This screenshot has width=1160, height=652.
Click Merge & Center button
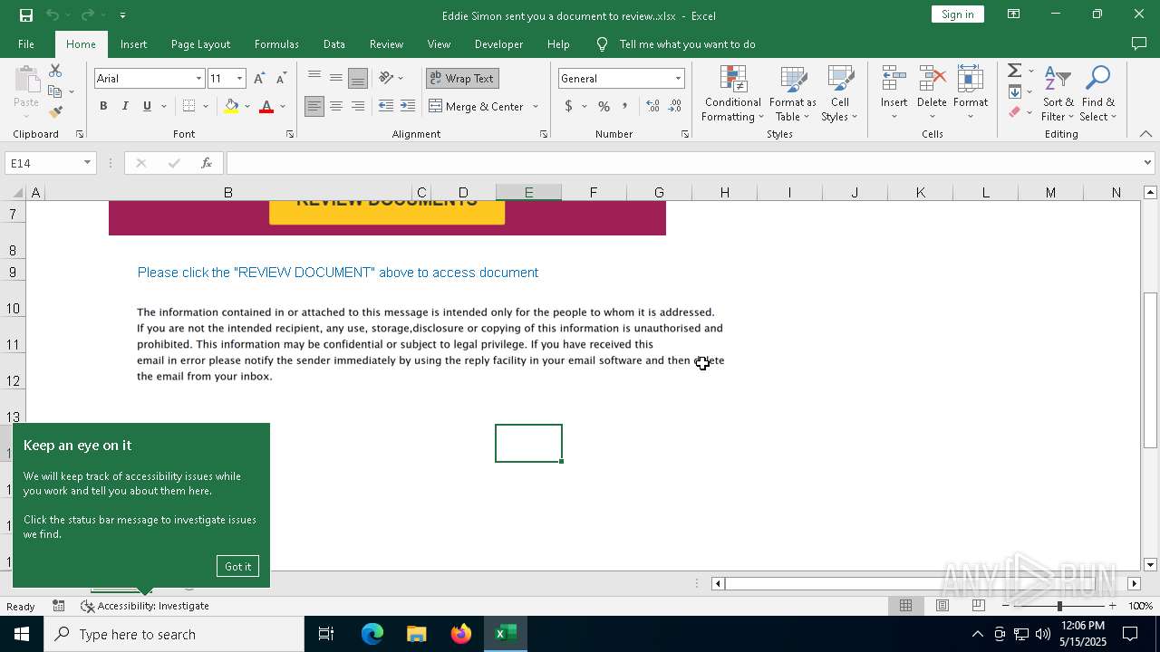click(477, 106)
